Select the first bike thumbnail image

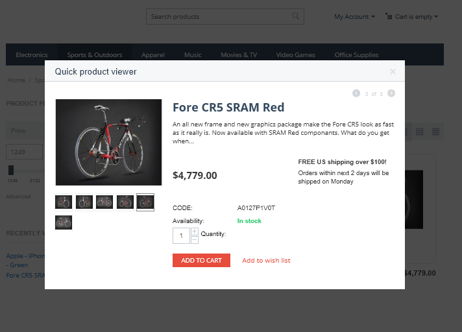click(x=63, y=202)
